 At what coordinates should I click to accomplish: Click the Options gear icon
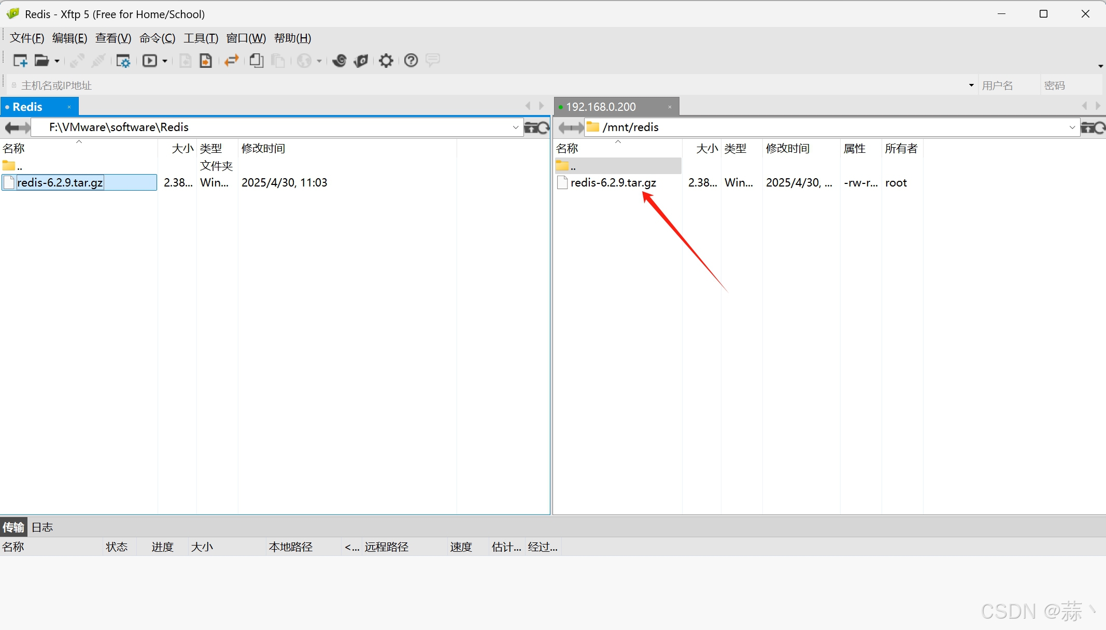click(x=386, y=61)
